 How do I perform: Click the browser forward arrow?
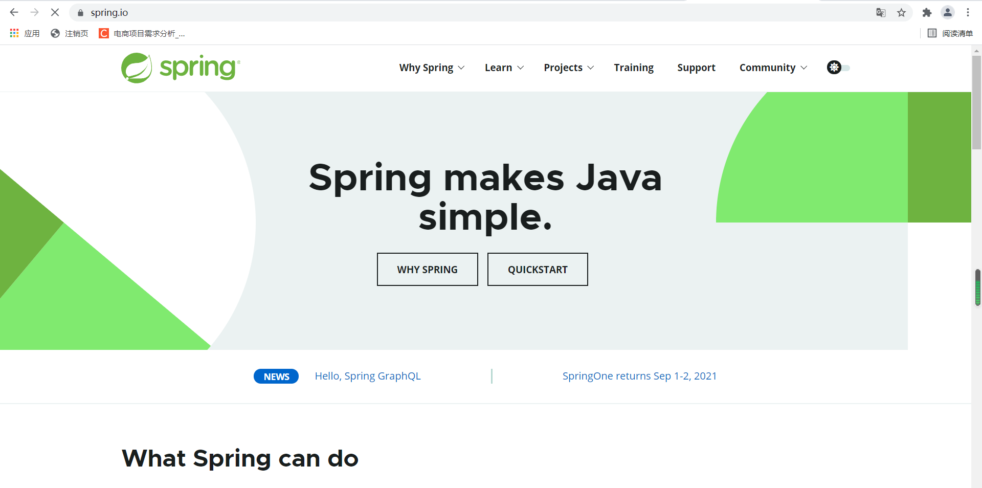point(34,12)
